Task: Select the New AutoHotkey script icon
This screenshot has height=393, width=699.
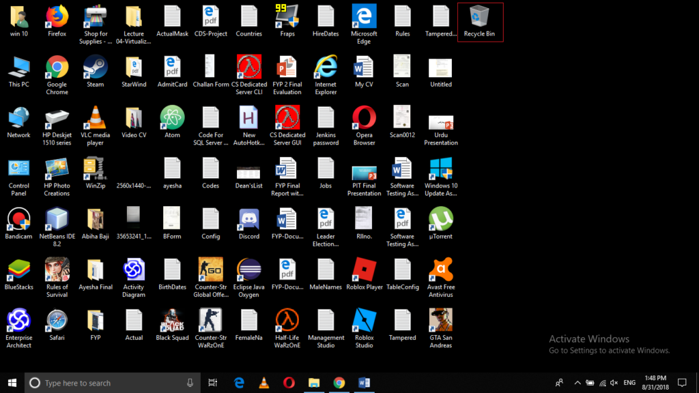Action: pyautogui.click(x=248, y=126)
